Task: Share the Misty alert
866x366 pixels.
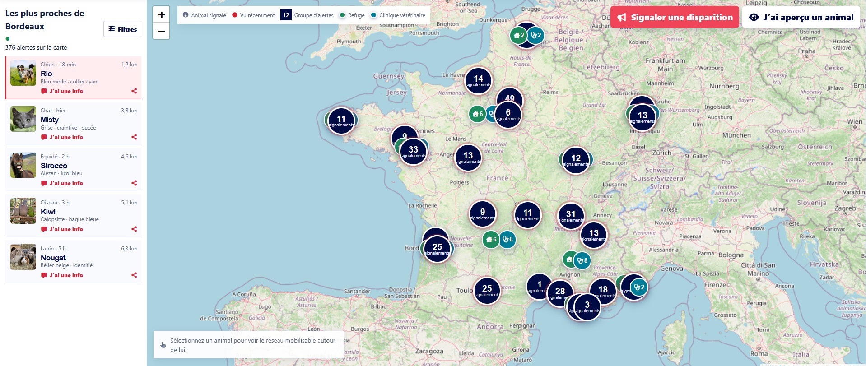Action: 134,137
